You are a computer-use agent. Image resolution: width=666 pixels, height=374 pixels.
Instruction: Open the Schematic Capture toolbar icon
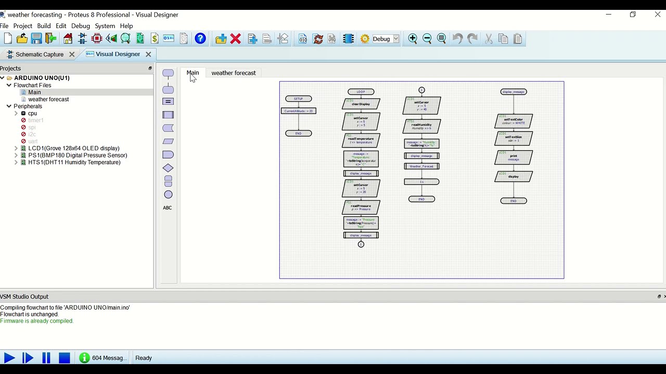point(82,38)
